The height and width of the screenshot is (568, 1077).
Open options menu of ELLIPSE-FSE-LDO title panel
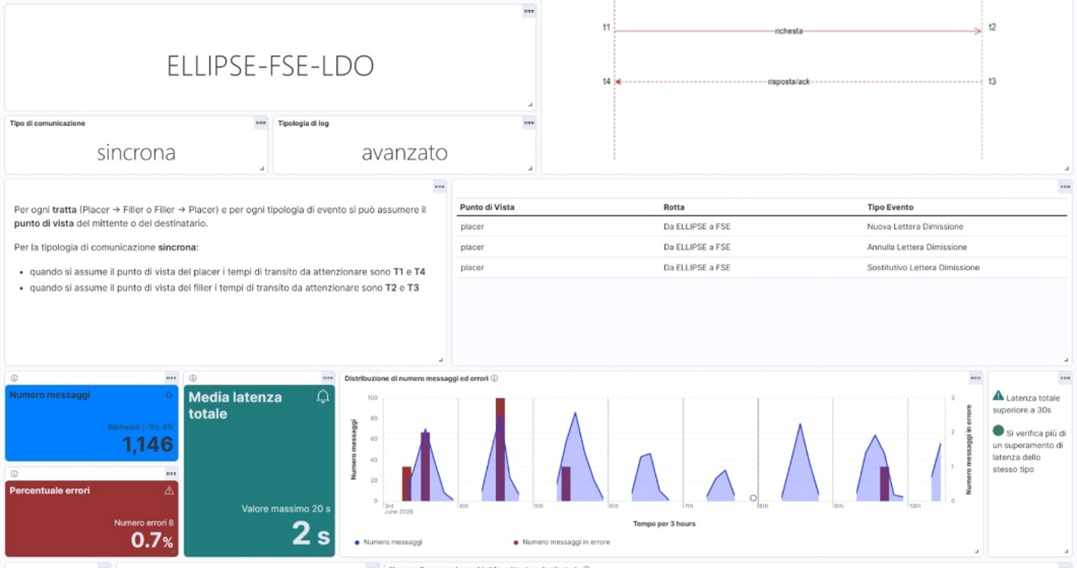click(529, 11)
